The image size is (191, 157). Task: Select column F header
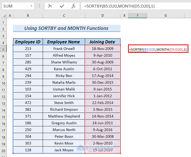[x=137, y=16]
